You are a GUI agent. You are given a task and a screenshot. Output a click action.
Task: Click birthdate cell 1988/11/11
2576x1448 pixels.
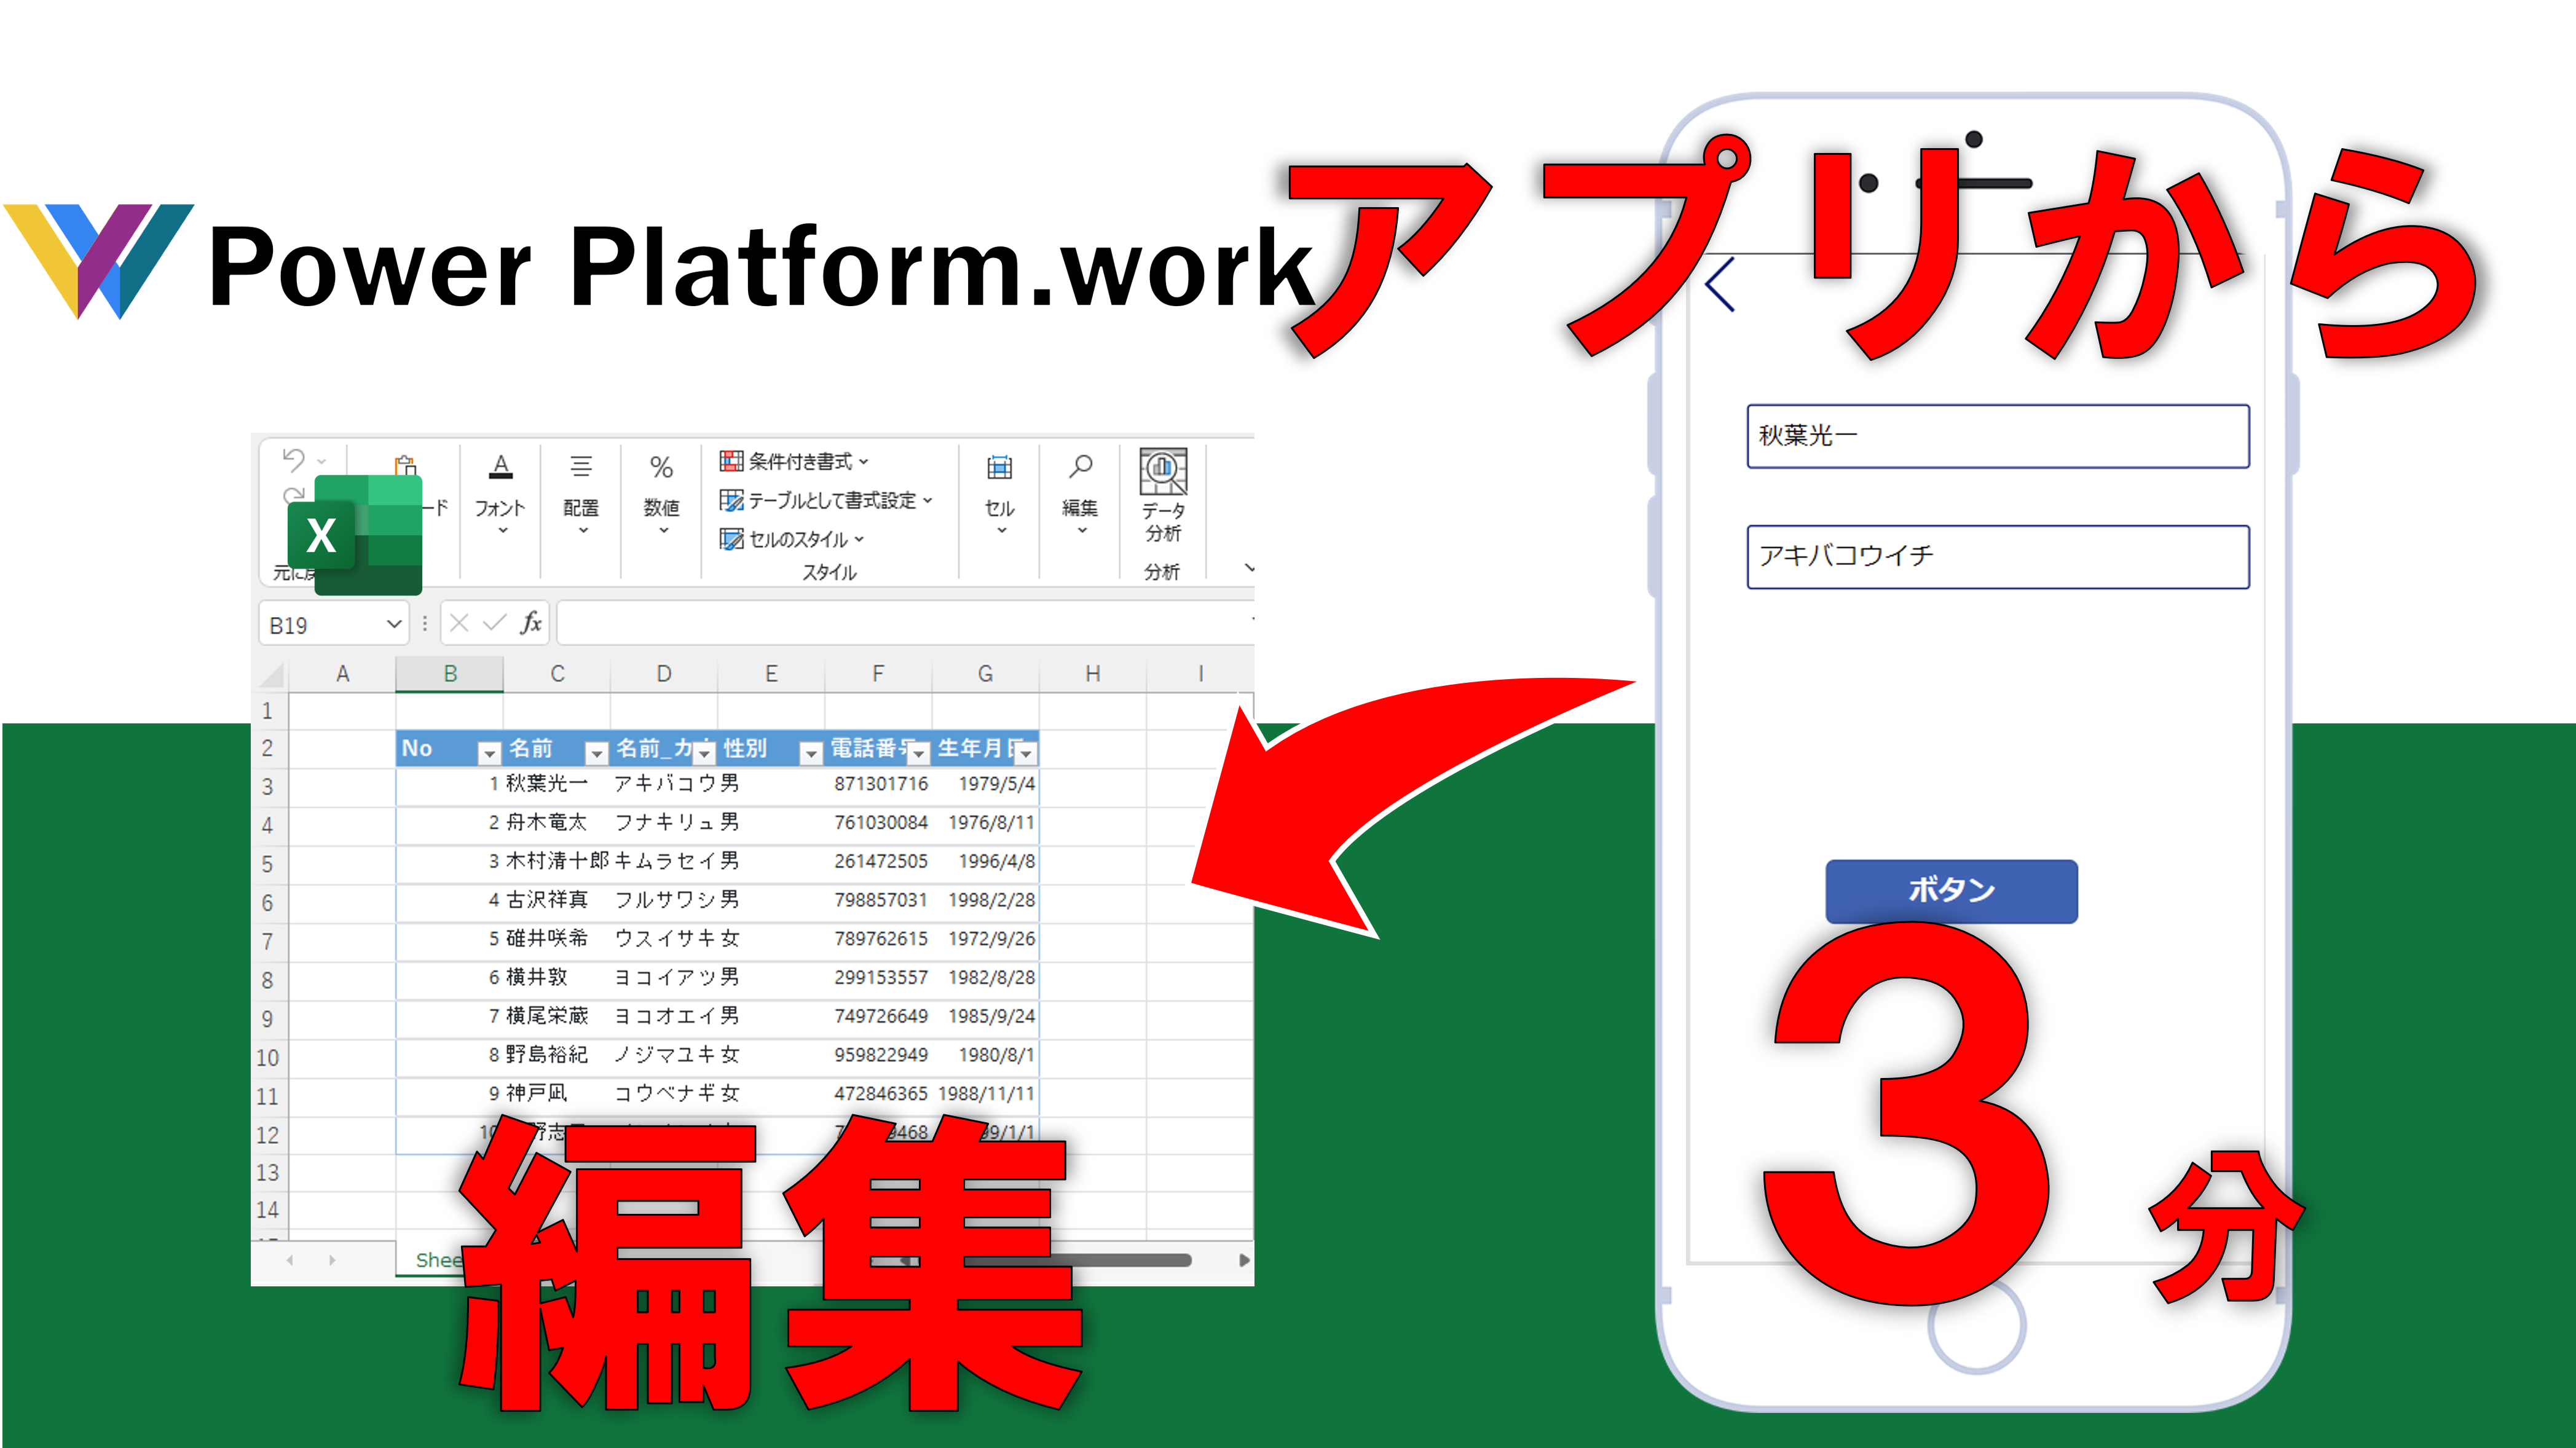[986, 1094]
